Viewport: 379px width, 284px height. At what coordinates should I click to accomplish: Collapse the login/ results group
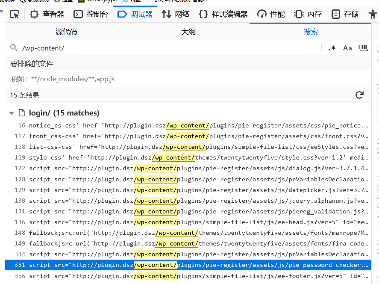click(x=12, y=113)
